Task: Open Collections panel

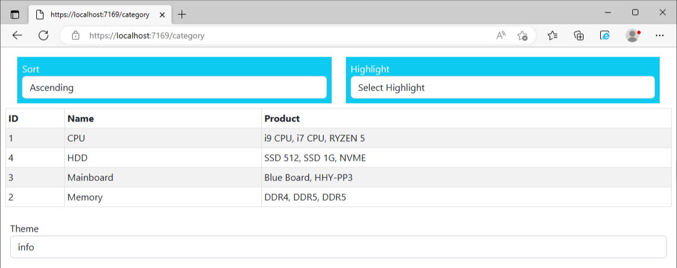Action: pyautogui.click(x=579, y=36)
